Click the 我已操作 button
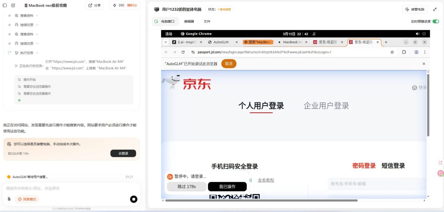The image size is (444, 212). 227,187
